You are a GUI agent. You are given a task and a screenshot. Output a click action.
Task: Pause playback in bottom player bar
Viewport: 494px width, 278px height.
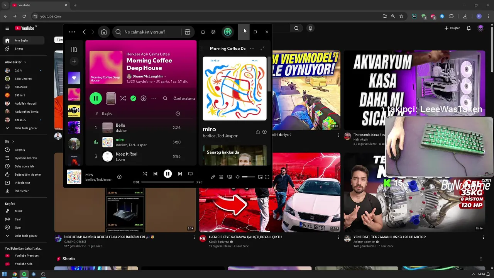coord(167,174)
